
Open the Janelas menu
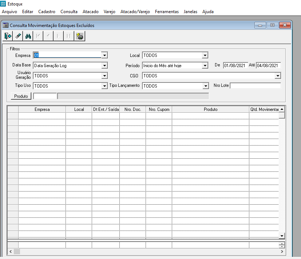(x=190, y=12)
